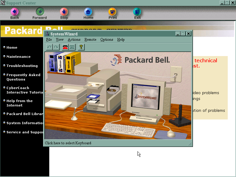Open the Remote menu
Image resolution: width=236 pixels, height=177 pixels.
(90, 40)
